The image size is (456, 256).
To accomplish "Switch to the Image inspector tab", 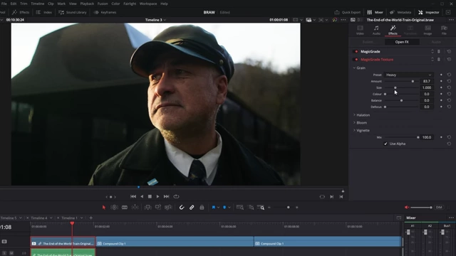I will (x=427, y=30).
